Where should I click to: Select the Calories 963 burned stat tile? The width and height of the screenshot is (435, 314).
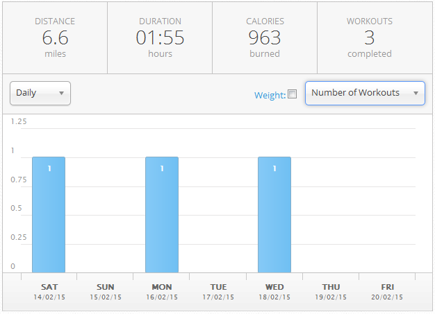click(265, 37)
